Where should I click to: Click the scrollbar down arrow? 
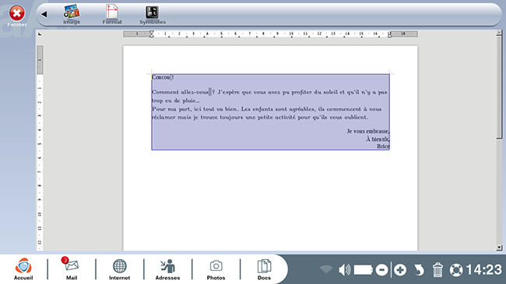point(499,247)
